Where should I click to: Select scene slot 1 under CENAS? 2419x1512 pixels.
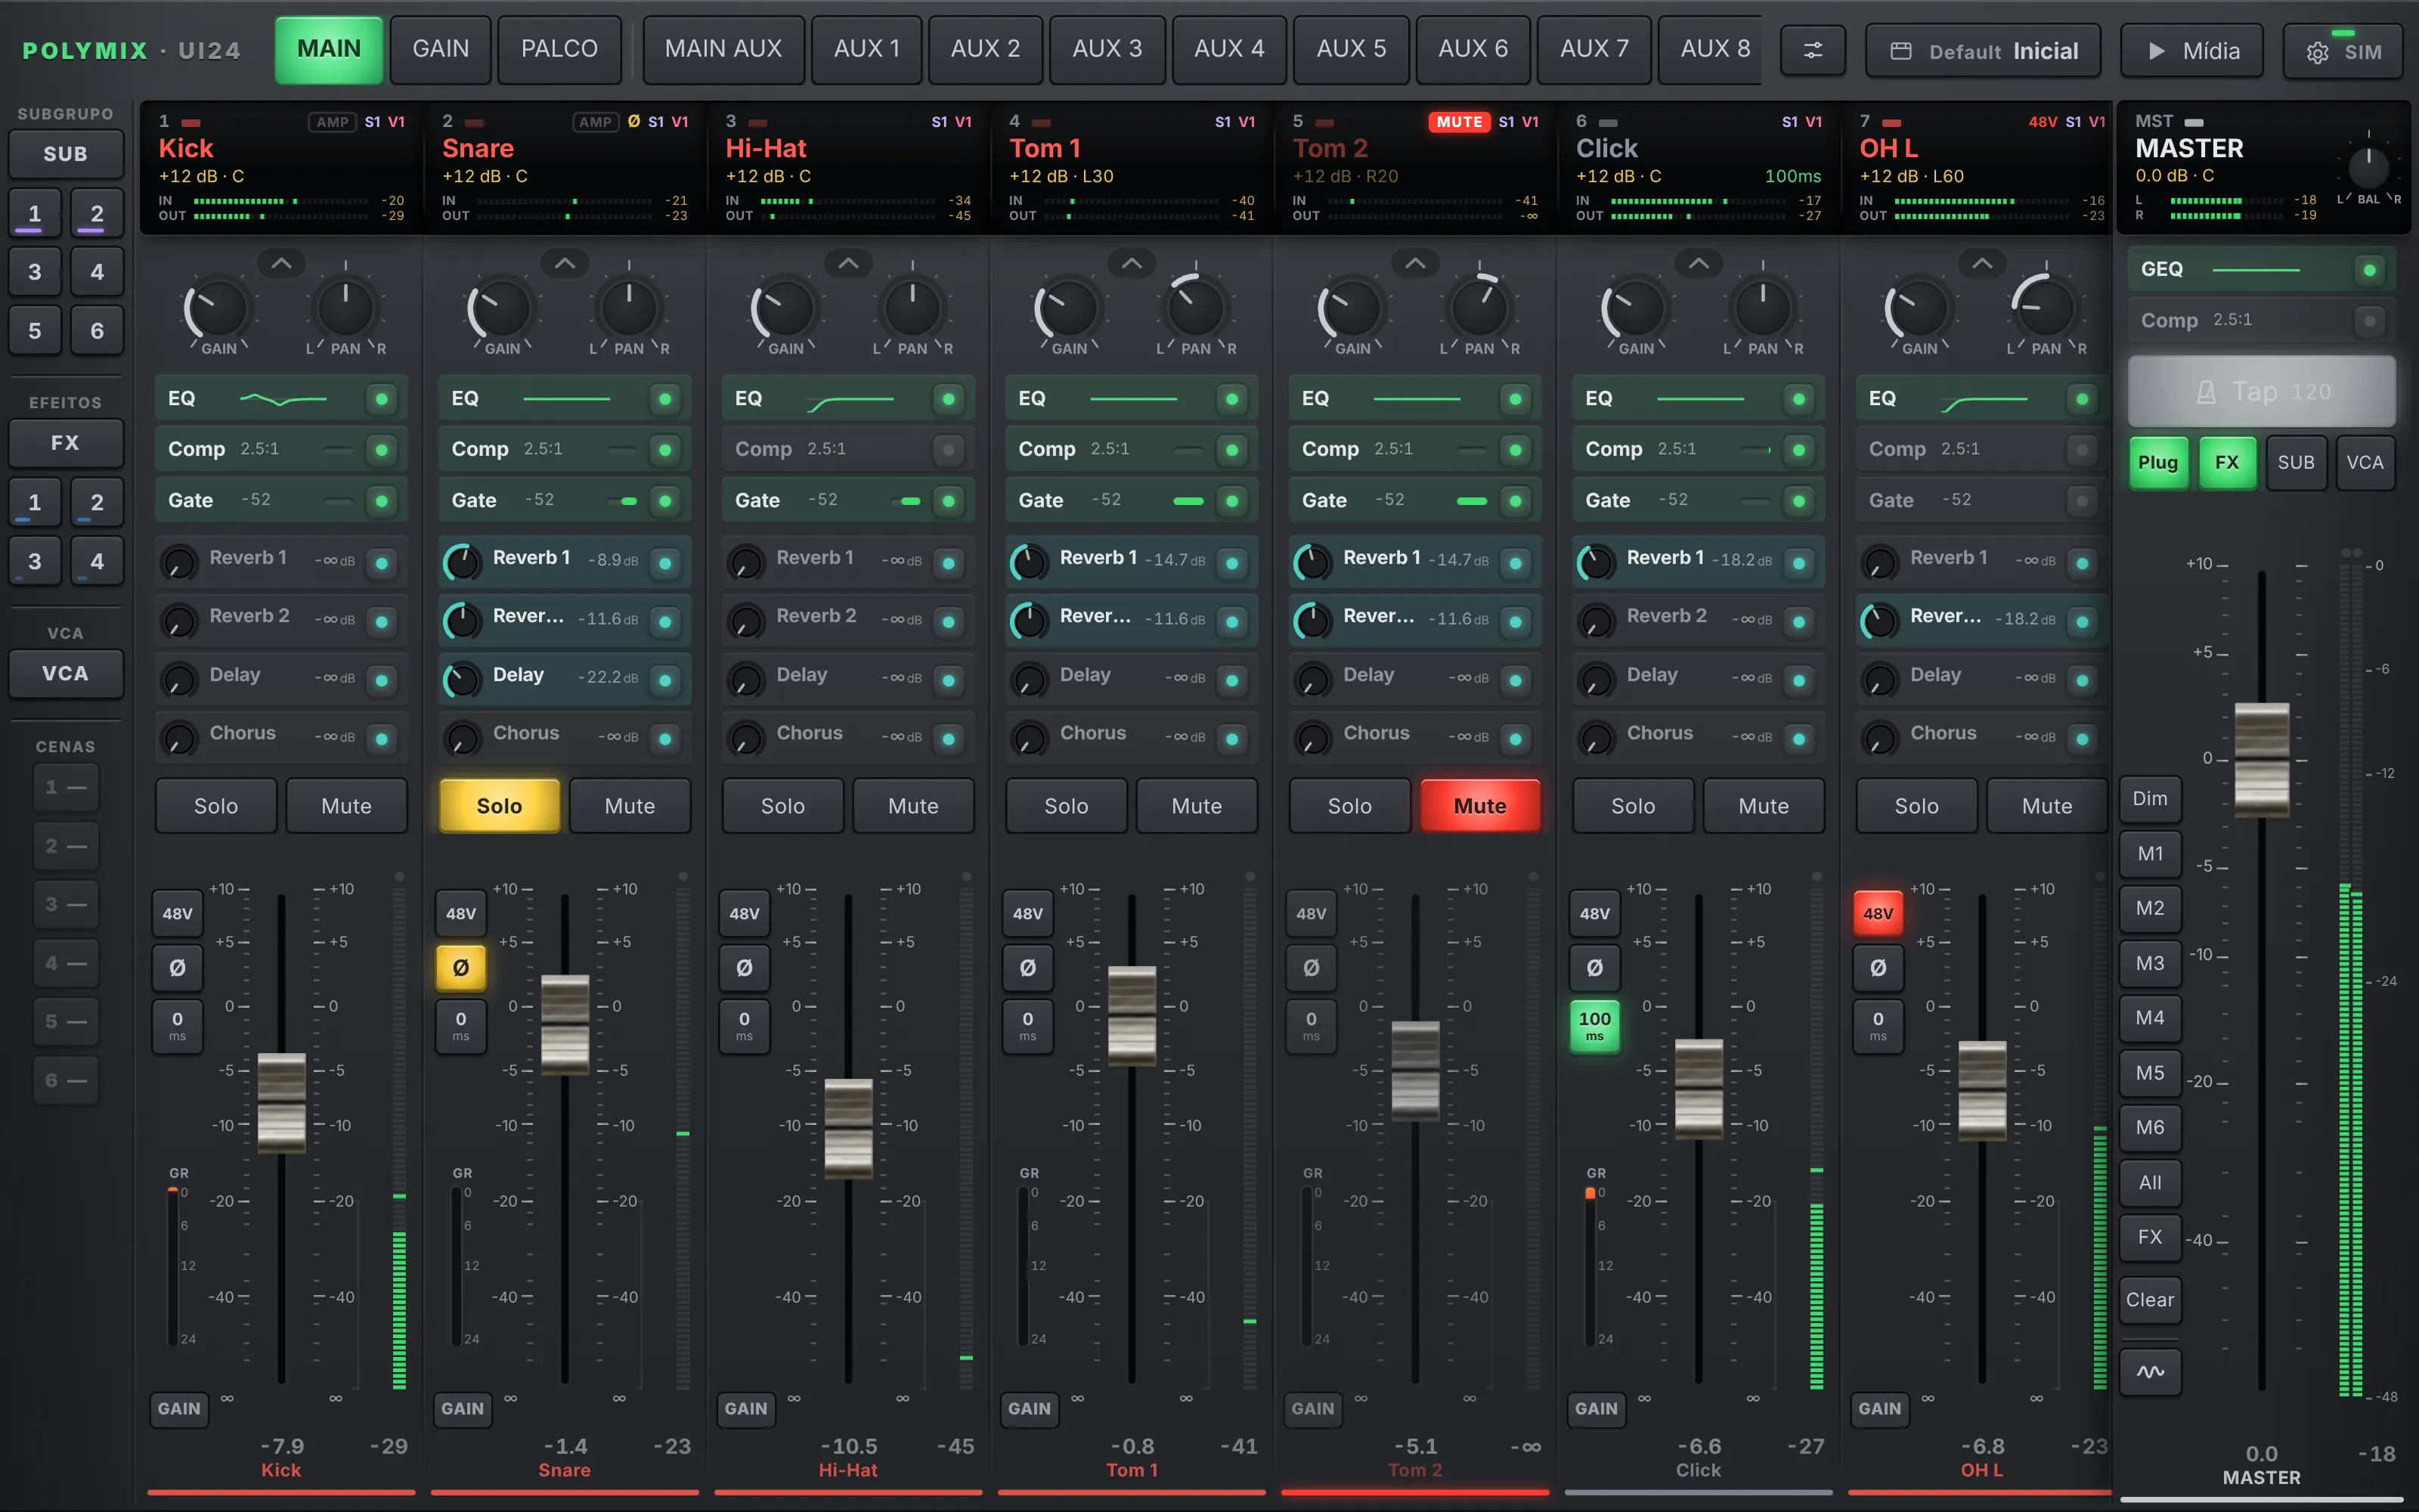(66, 788)
